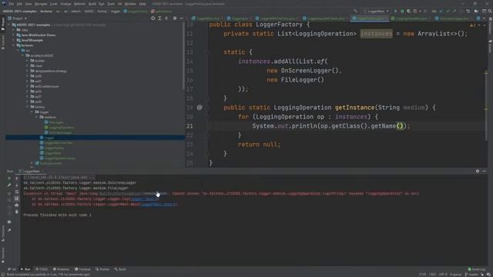This screenshot has width=493, height=277.
Task: Start debugging with the bug icon
Action: (402, 11)
